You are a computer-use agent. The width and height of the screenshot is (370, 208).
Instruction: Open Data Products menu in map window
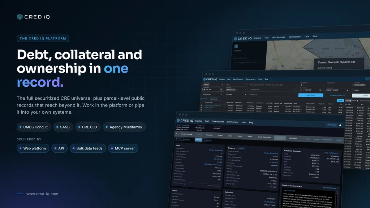point(279,37)
